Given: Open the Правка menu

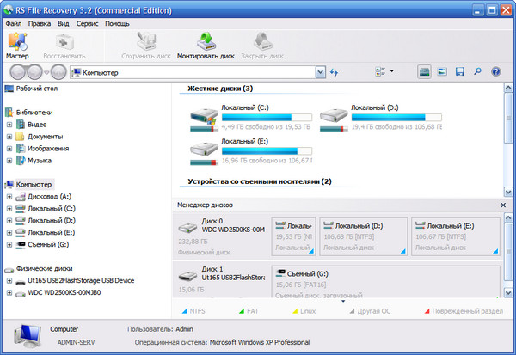Looking at the screenshot, I should pyautogui.click(x=39, y=23).
